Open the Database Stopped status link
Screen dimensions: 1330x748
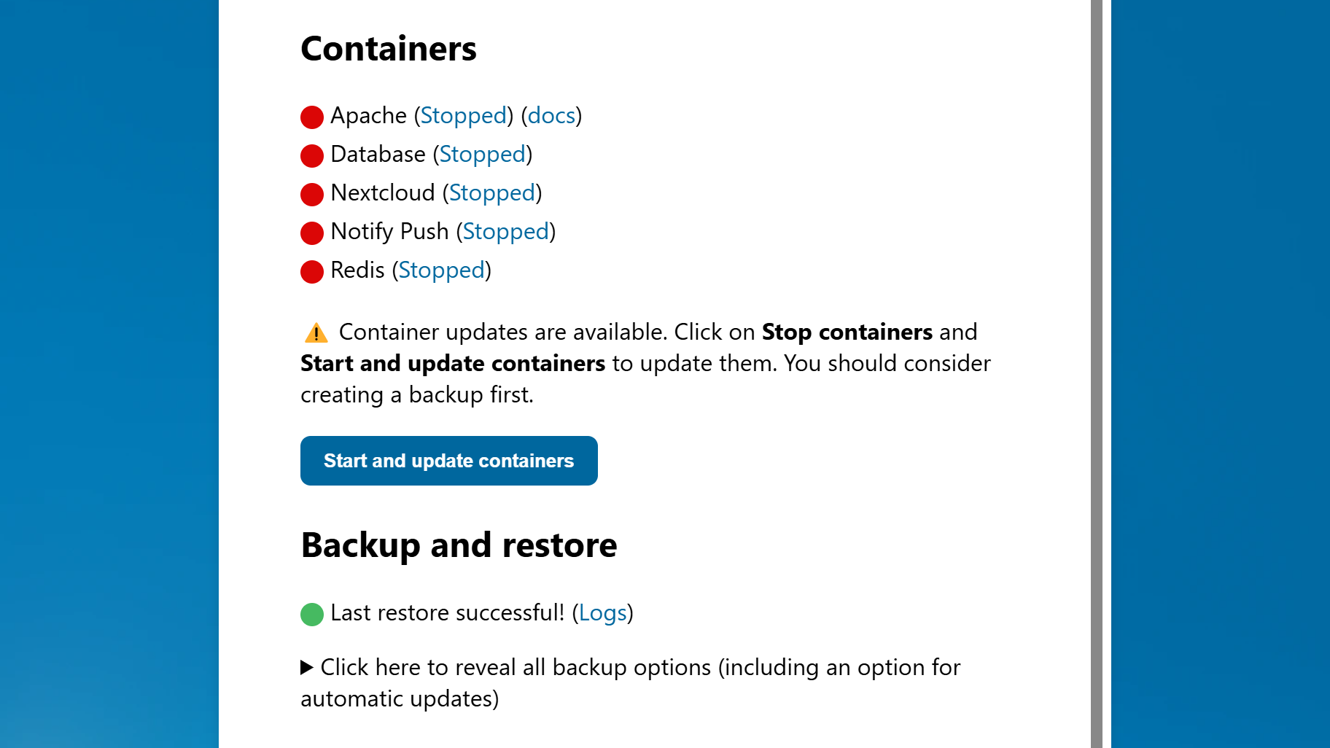tap(483, 155)
